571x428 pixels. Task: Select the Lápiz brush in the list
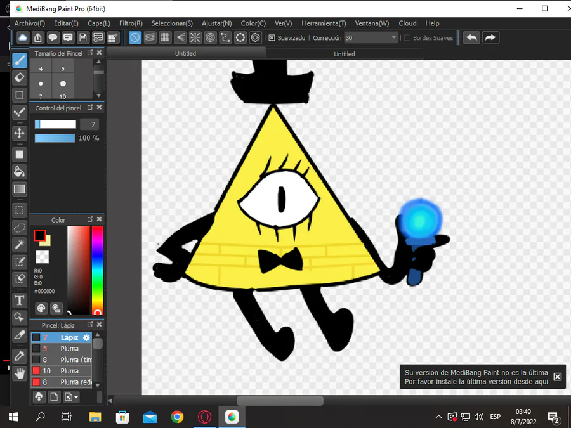point(61,337)
